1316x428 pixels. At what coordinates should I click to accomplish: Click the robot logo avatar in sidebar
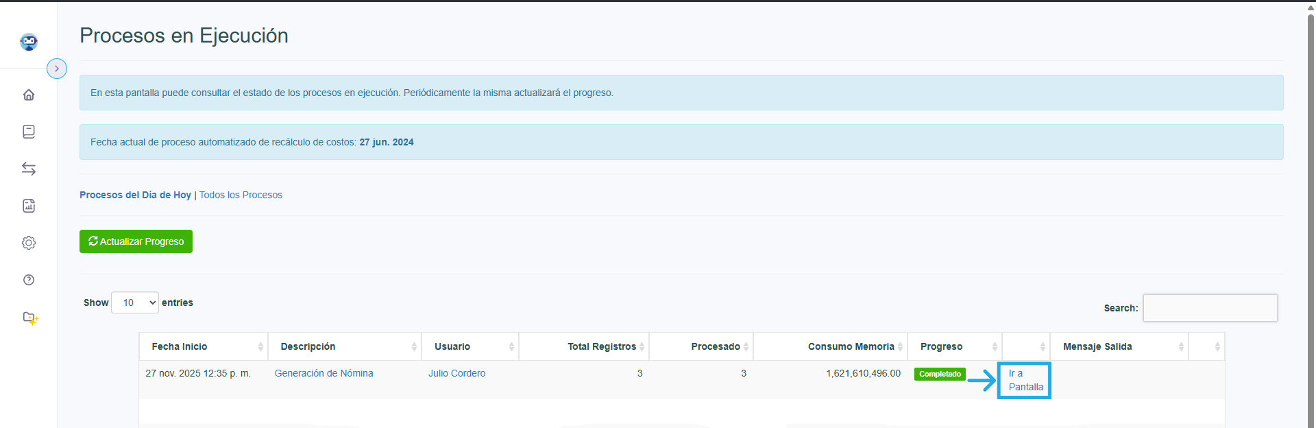point(29,42)
